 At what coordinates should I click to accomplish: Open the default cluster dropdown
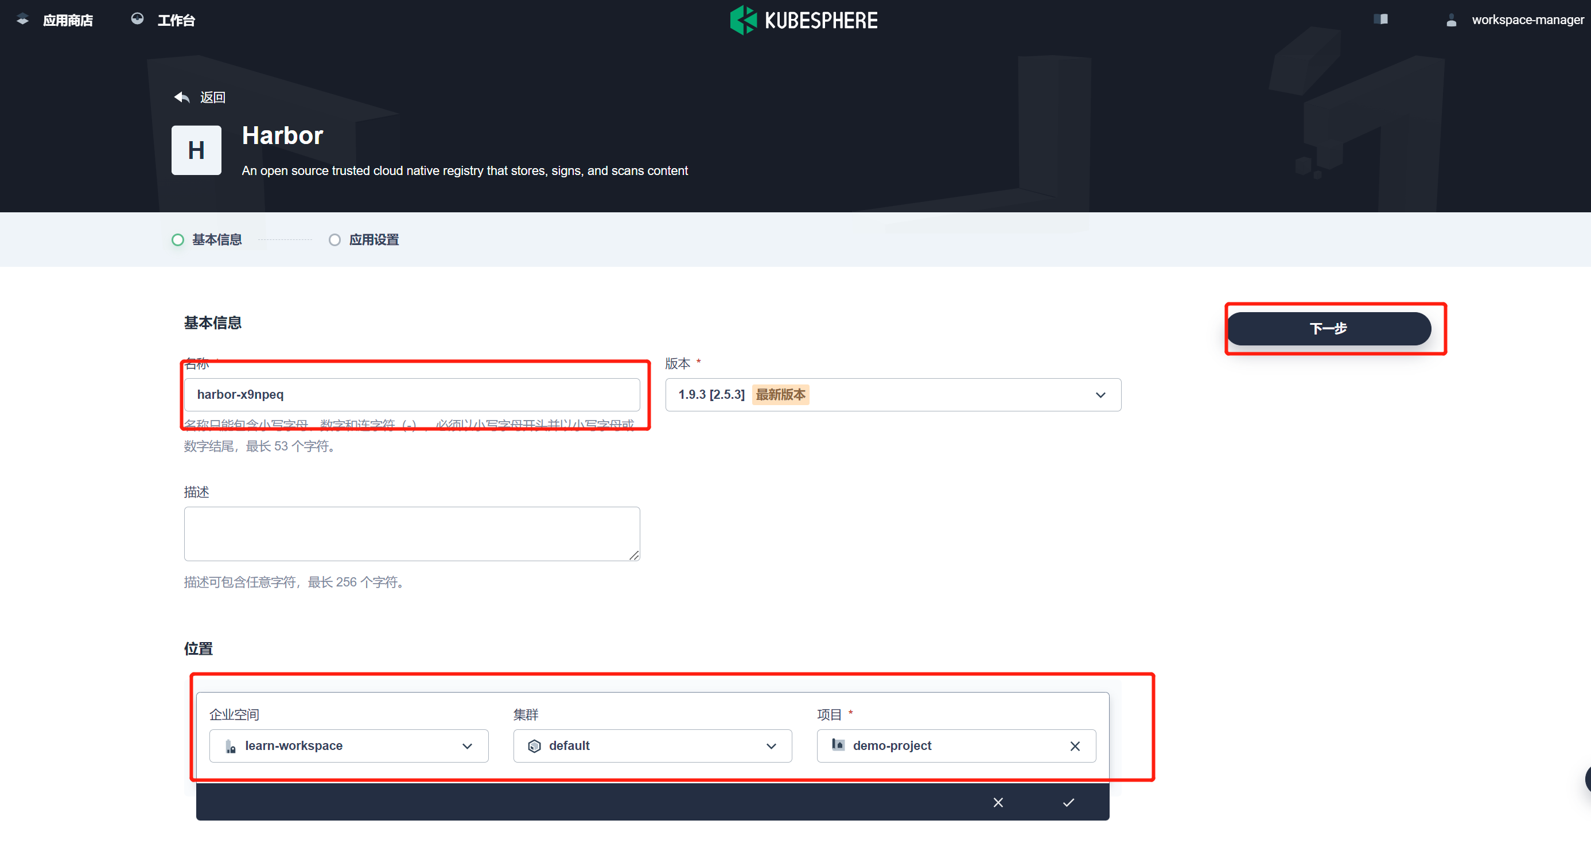[771, 746]
